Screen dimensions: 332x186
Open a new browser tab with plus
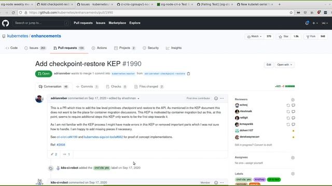(x=280, y=4)
